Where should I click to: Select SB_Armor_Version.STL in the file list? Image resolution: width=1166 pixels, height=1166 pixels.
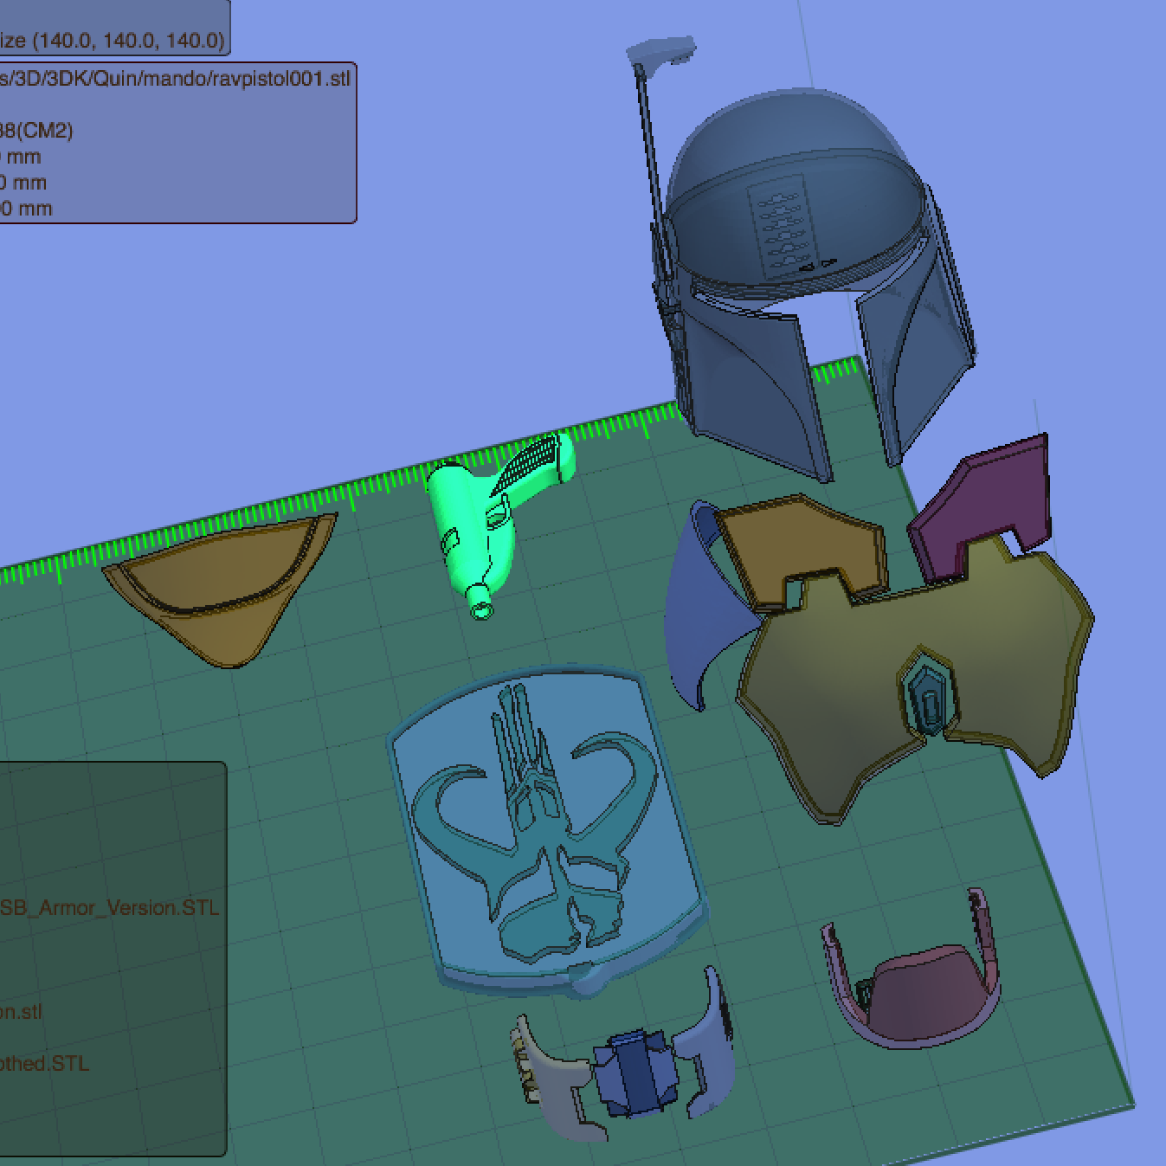click(109, 908)
